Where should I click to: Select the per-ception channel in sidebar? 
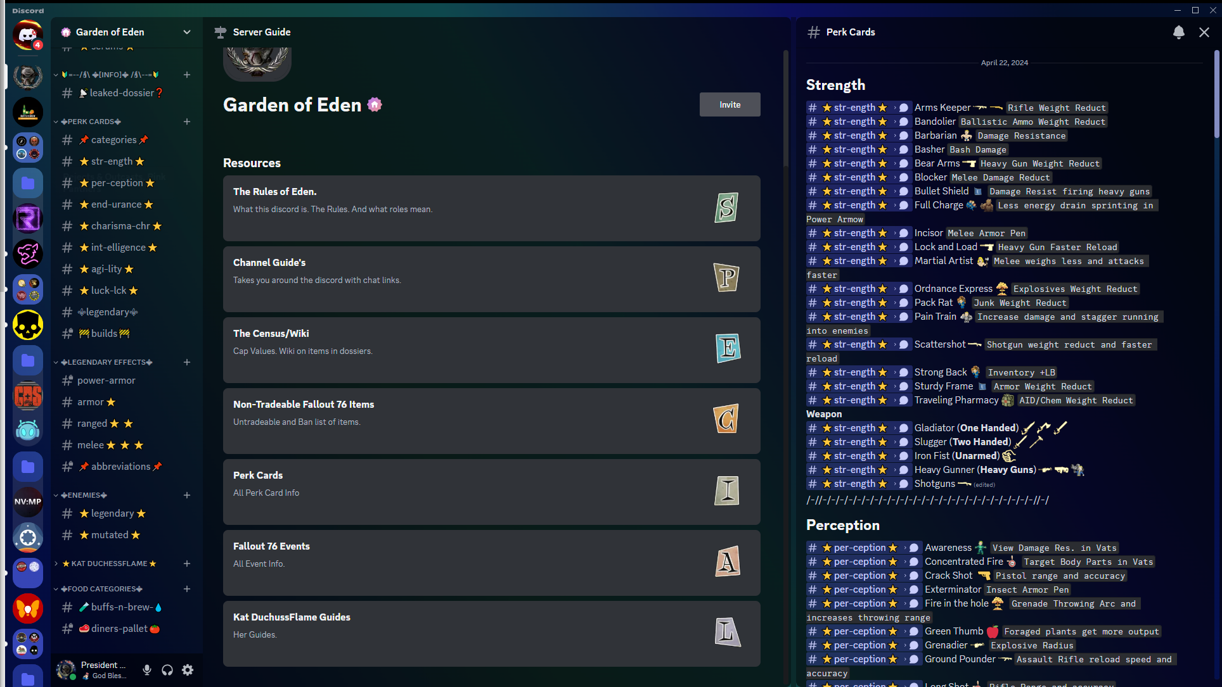click(125, 183)
